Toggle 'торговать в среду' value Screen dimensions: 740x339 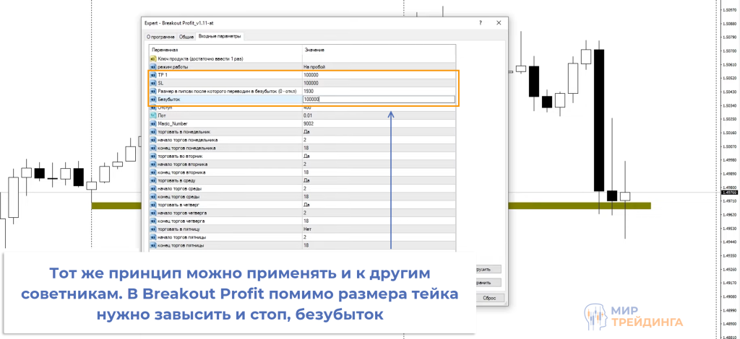click(x=379, y=180)
